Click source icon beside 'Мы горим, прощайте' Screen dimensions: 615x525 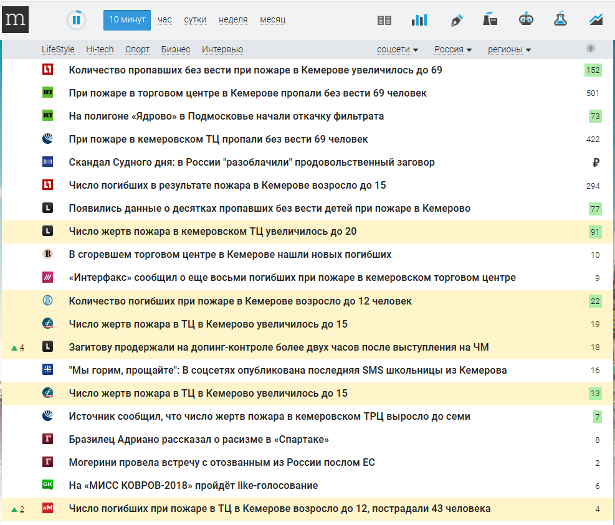tap(48, 369)
